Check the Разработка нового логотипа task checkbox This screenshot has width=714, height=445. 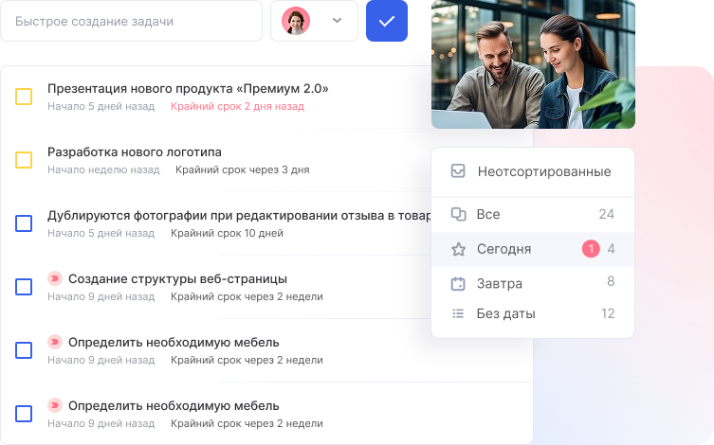(24, 160)
